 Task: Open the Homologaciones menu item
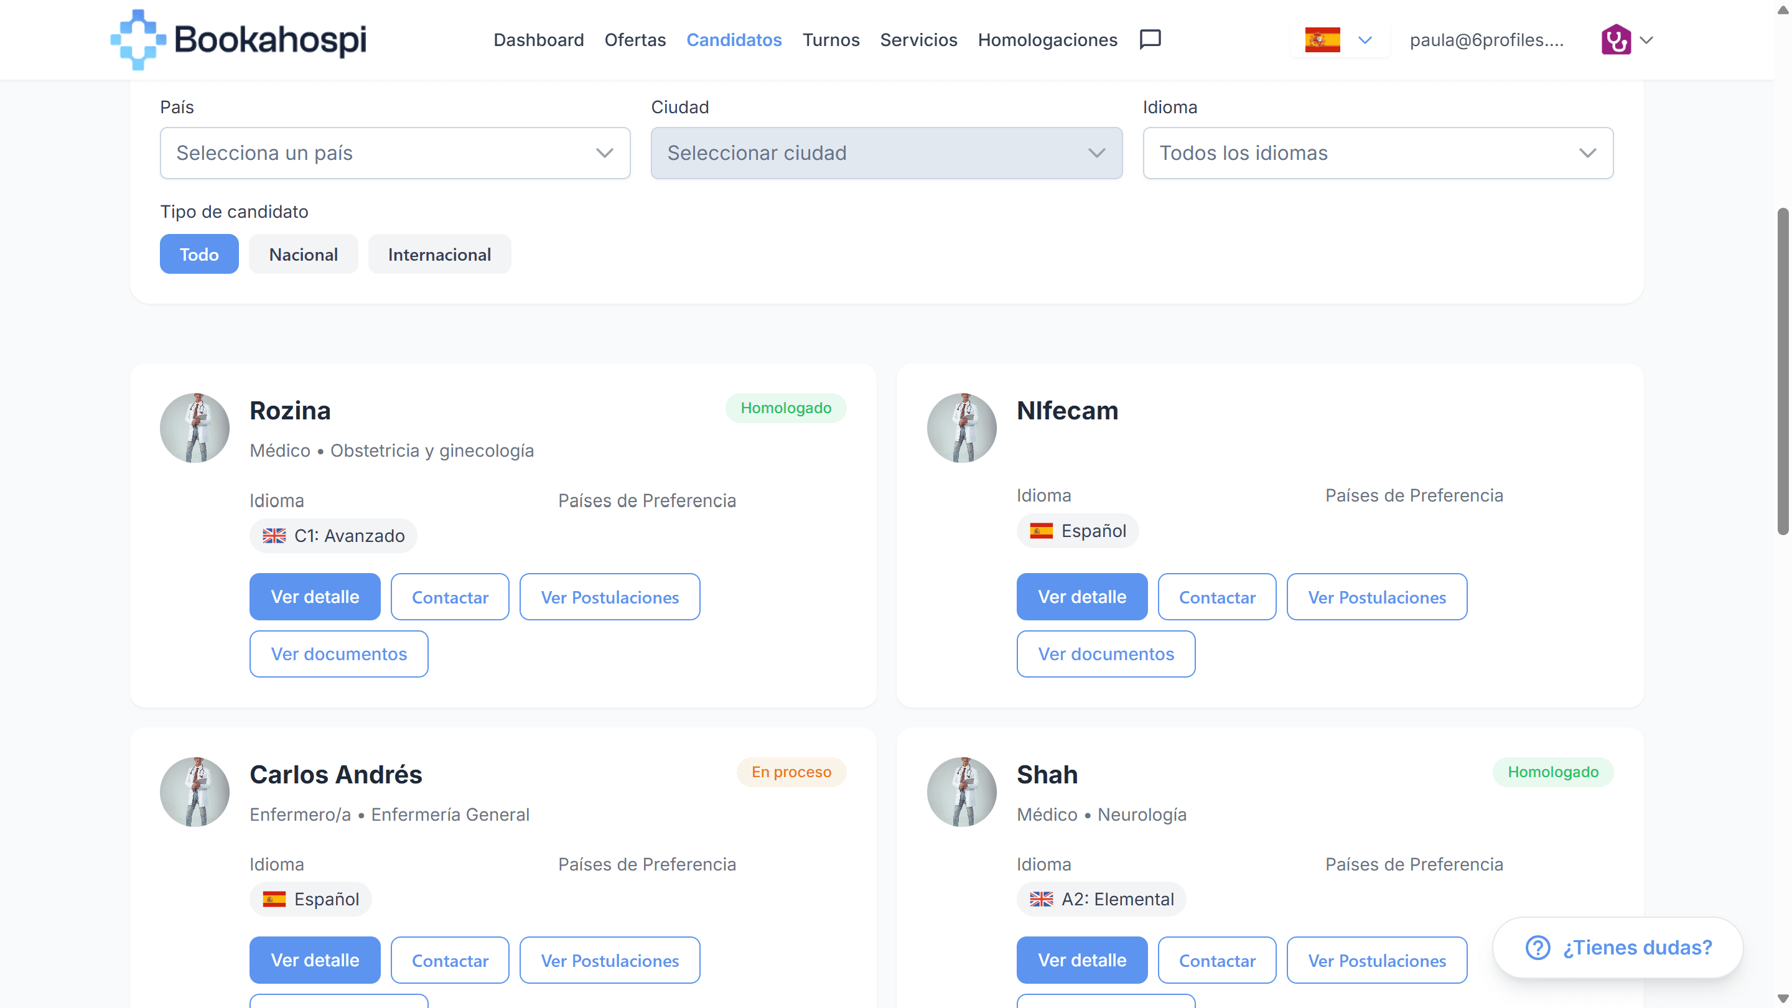pos(1048,40)
